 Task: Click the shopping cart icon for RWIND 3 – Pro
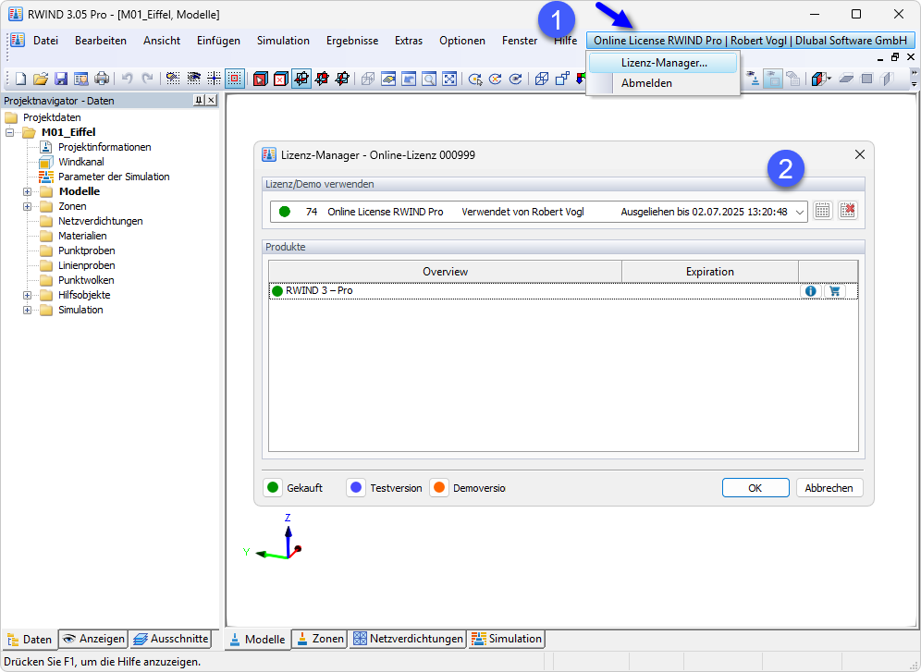(x=834, y=291)
